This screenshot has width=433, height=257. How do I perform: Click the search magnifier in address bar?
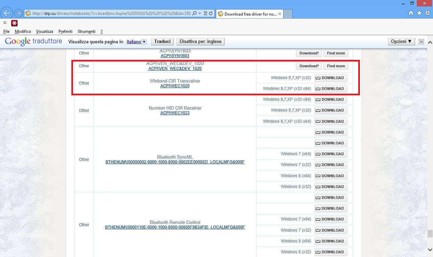[x=195, y=14]
